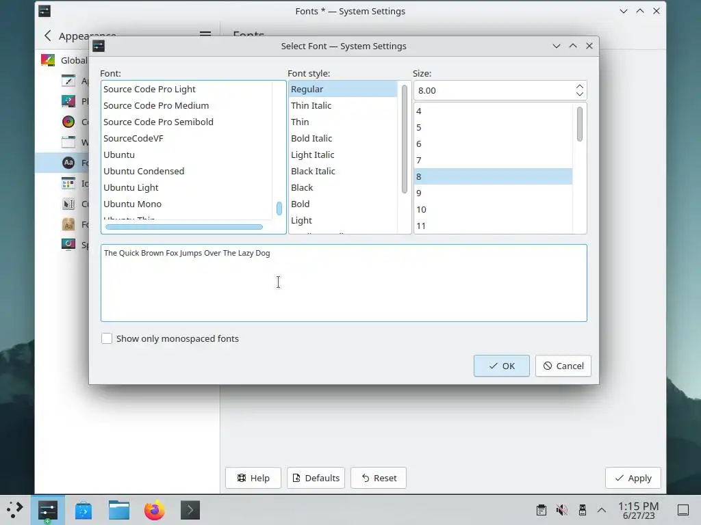Click muted volume tray icon
The width and height of the screenshot is (701, 525).
561,510
